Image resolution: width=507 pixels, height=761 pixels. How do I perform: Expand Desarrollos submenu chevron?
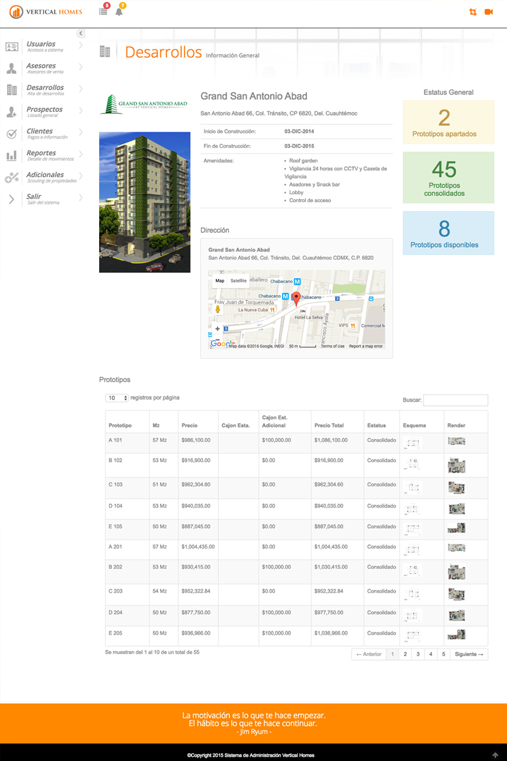(x=81, y=89)
